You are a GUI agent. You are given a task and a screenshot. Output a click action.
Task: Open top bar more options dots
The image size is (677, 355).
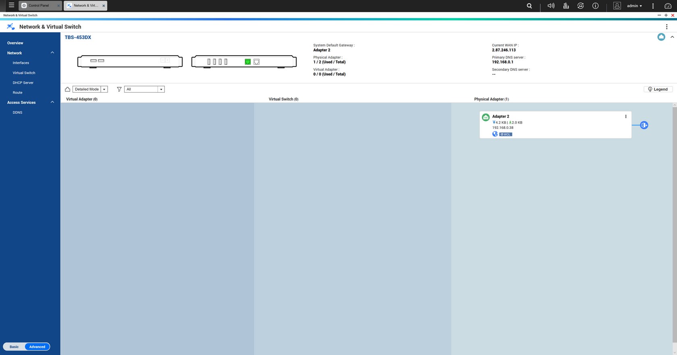[x=653, y=6]
